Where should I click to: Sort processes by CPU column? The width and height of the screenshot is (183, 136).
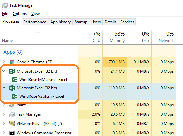[90, 38]
